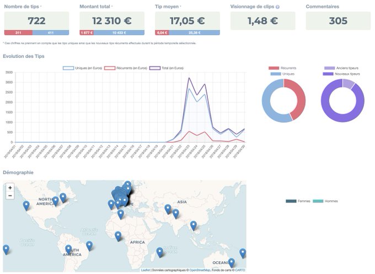This screenshot has width=375, height=274.
Task: Click the 1,48 € clip viewing value
Action: (x=263, y=21)
